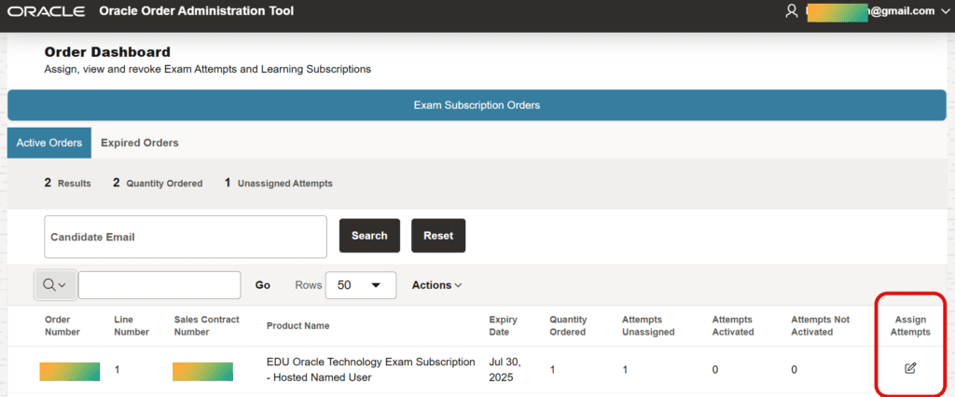Click the Go button
The width and height of the screenshot is (955, 397).
[263, 285]
